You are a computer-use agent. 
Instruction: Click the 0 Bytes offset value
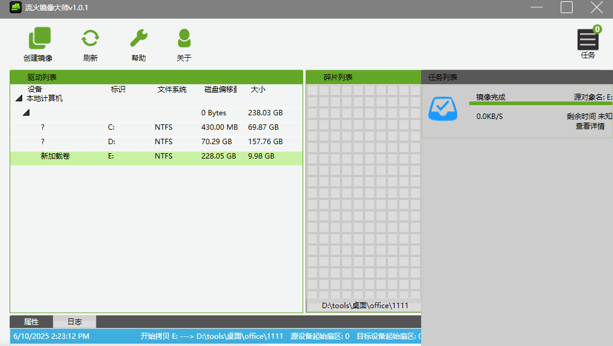pos(214,113)
